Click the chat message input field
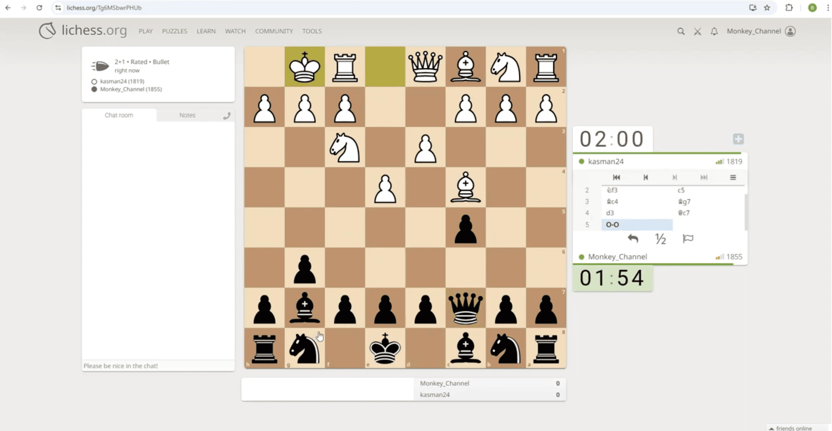This screenshot has height=431, width=832. pos(158,366)
